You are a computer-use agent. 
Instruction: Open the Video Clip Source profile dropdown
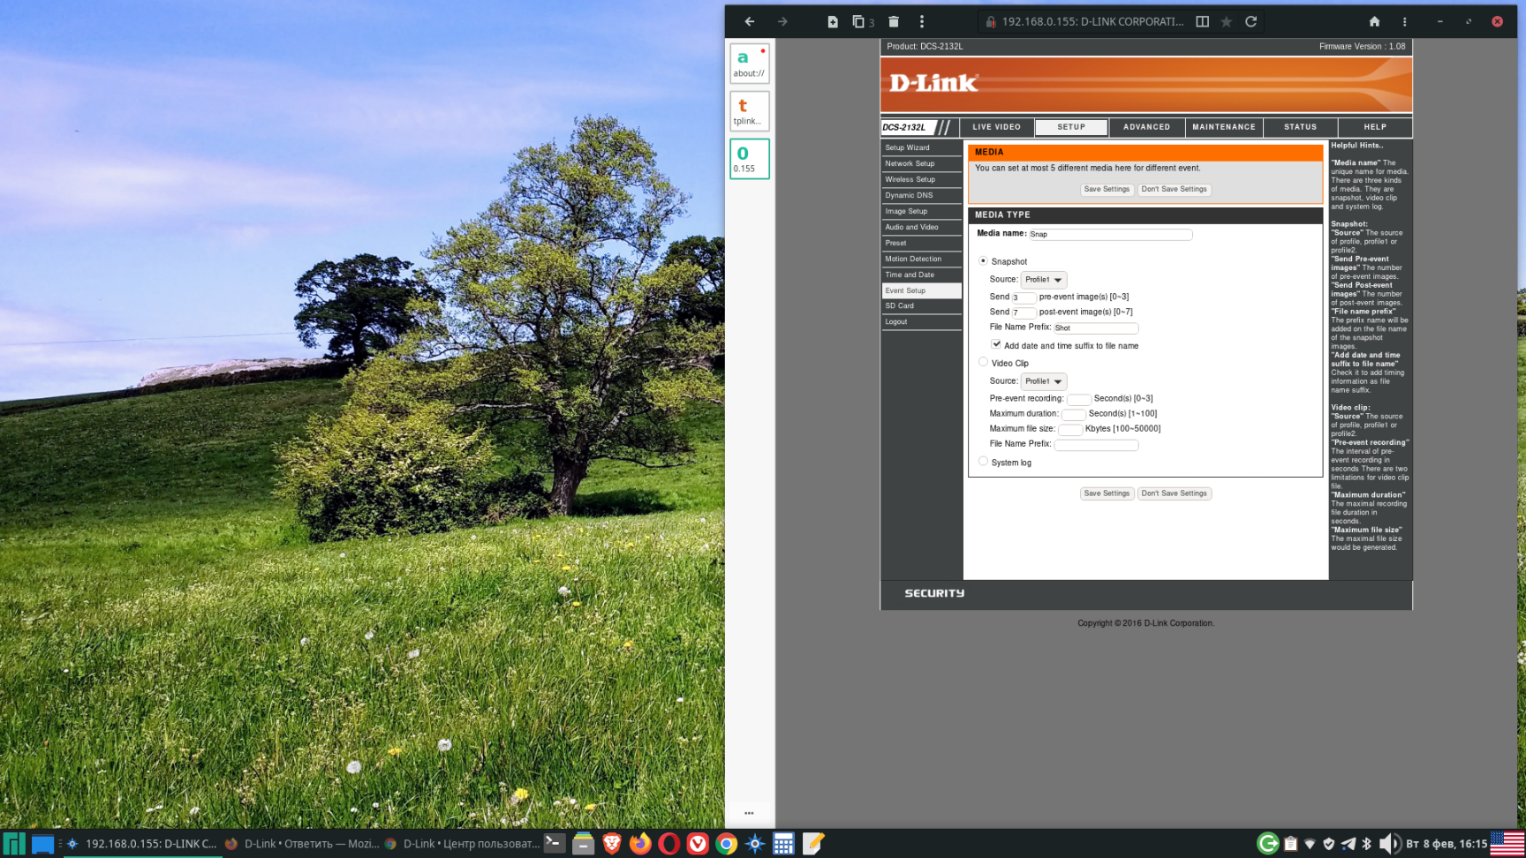1044,381
